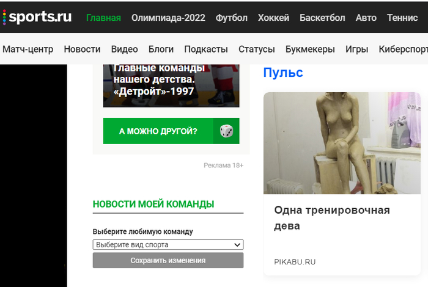The image size is (428, 287).
Task: Open Игры in the submenu
Action: [x=356, y=49]
